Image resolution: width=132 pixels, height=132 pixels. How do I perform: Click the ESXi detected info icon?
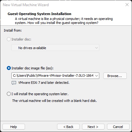point(14,83)
